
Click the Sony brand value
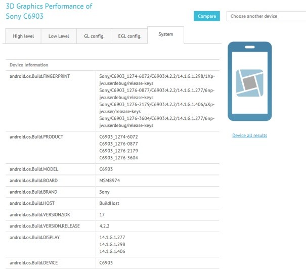tap(104, 192)
